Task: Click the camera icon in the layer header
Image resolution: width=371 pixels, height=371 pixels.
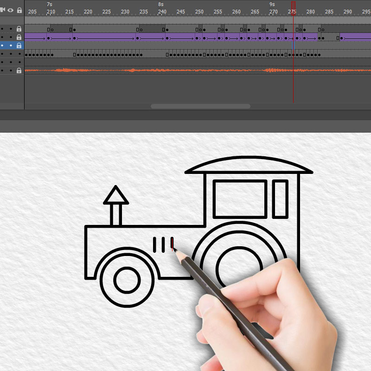Action: tap(3, 10)
